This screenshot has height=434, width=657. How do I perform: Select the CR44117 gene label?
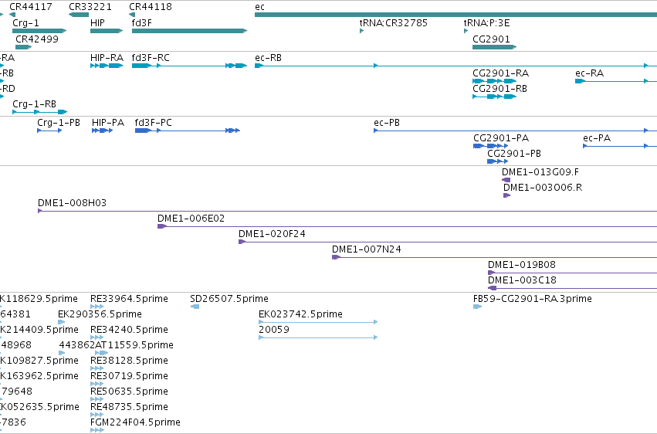pyautogui.click(x=31, y=7)
